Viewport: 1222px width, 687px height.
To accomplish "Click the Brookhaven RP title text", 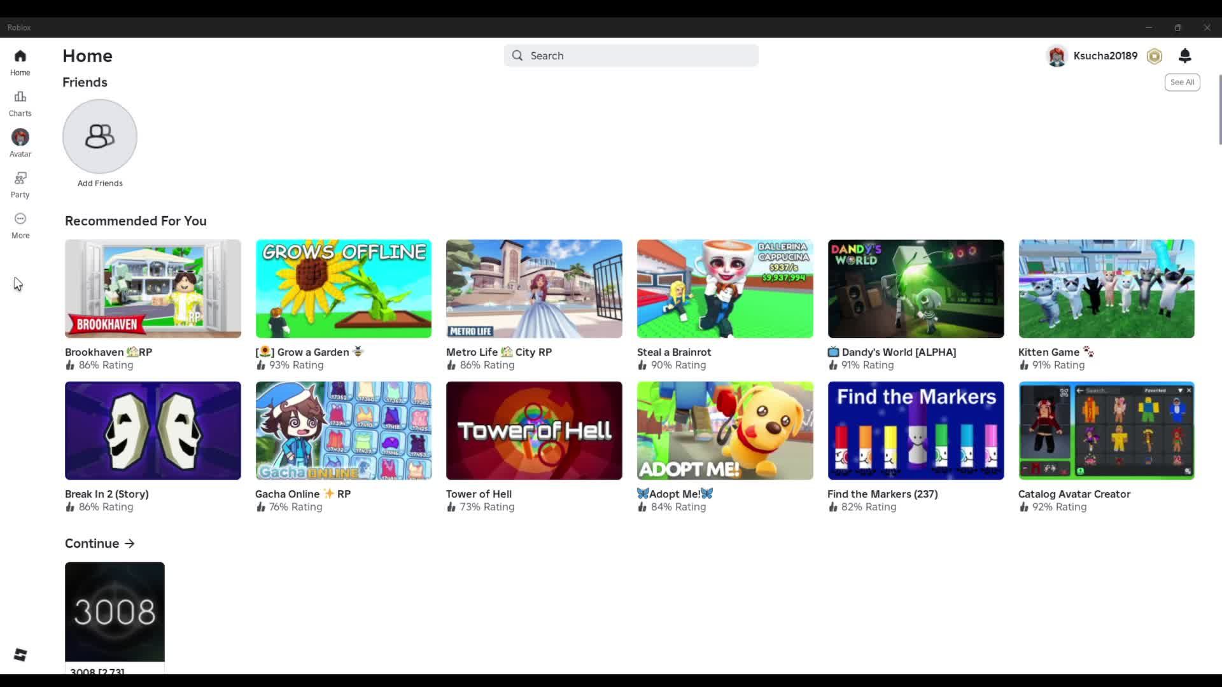I will point(108,352).
